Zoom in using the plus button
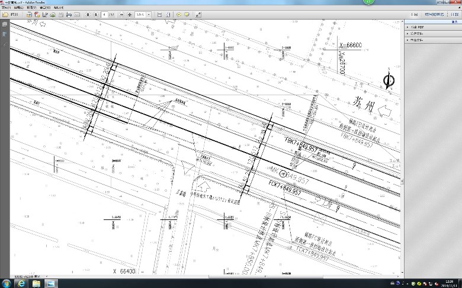 pos(129,14)
